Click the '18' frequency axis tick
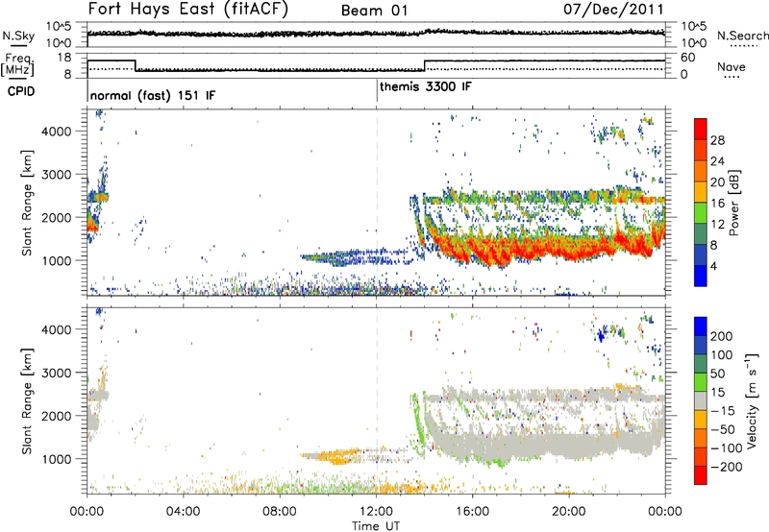The width and height of the screenshot is (769, 532). (63, 58)
